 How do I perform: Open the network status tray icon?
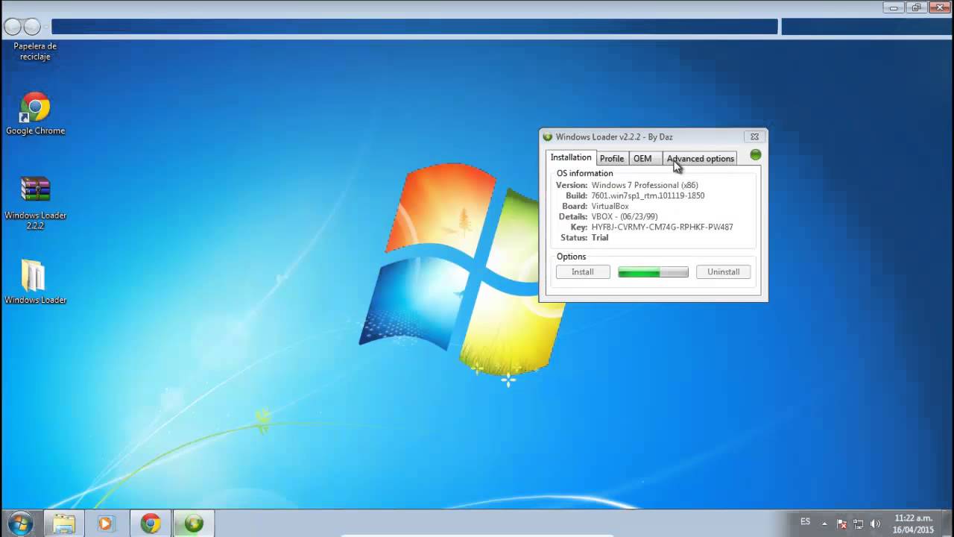(x=859, y=524)
